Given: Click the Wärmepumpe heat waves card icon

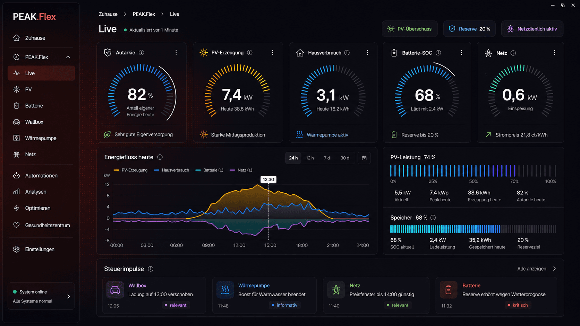Looking at the screenshot, I should pyautogui.click(x=225, y=290).
